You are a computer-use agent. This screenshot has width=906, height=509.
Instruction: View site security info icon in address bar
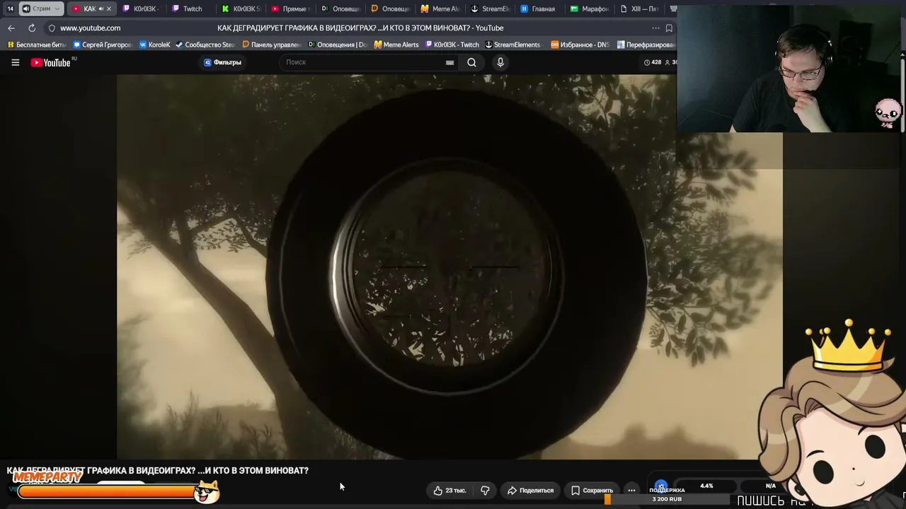(52, 28)
